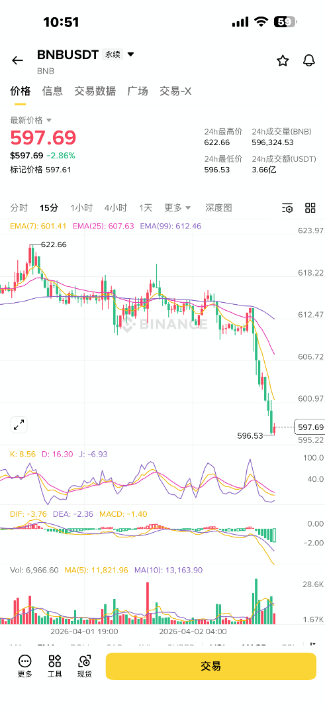Open price alert bell icon
Screen dimensions: 325x711
click(x=309, y=60)
